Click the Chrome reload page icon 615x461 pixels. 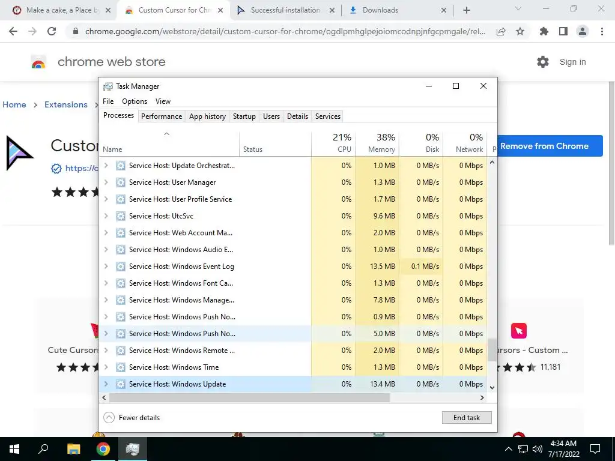[x=52, y=31]
